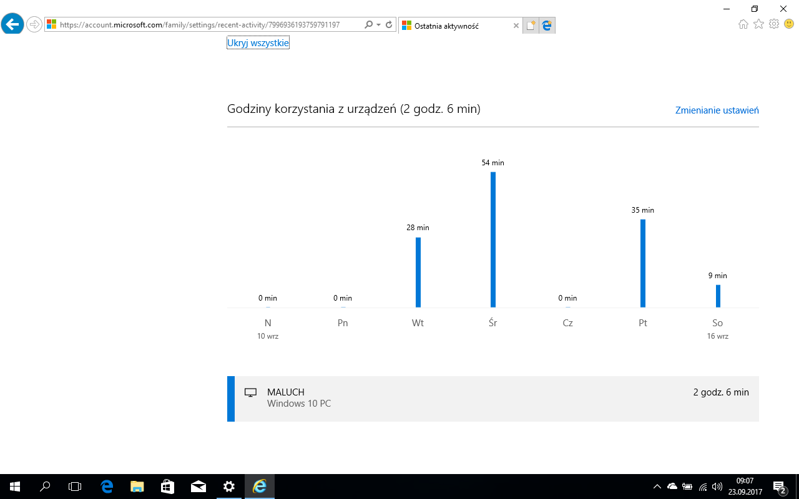Go back using the browser back arrow
The image size is (799, 499).
point(12,25)
